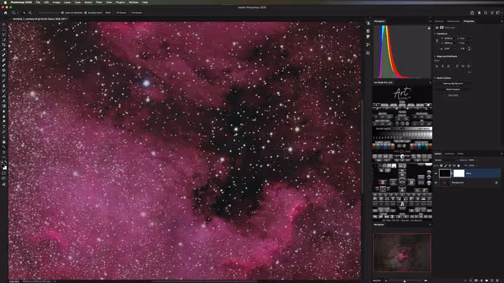Viewport: 504px width, 283px height.
Task: Toggle Zoom All Windows checkbox
Action: click(62, 13)
